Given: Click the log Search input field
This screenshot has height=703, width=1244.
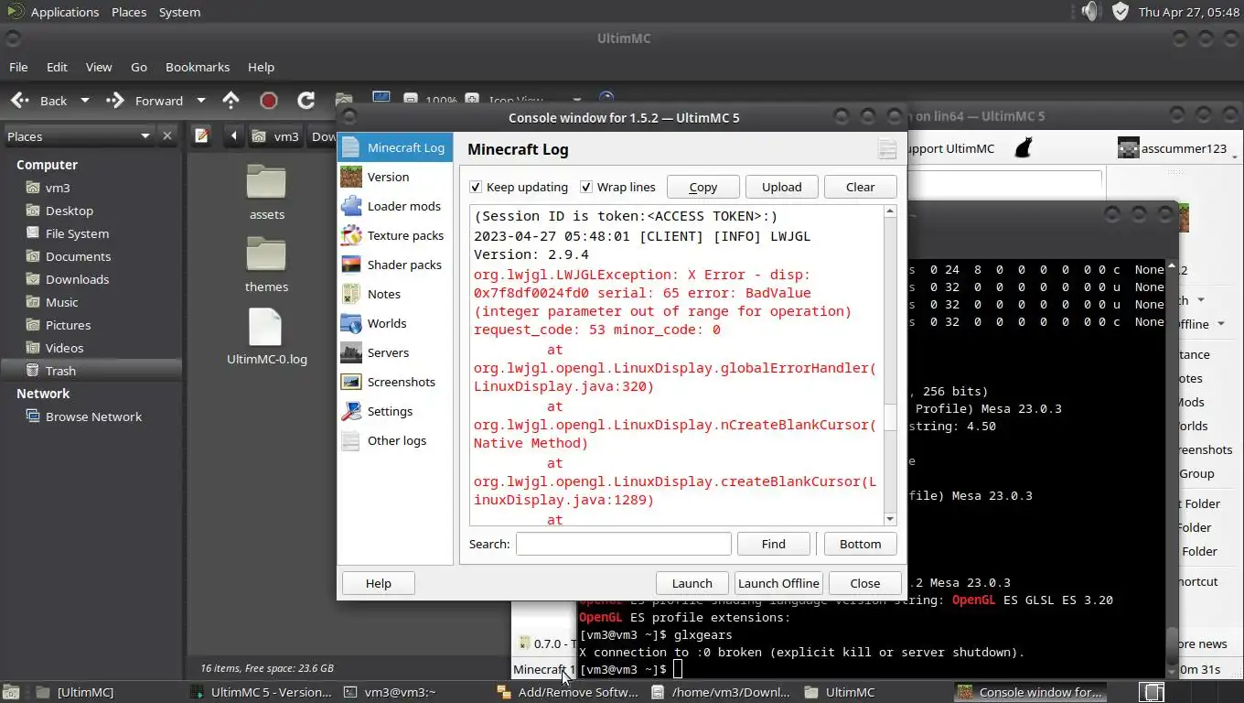Looking at the screenshot, I should tap(623, 544).
